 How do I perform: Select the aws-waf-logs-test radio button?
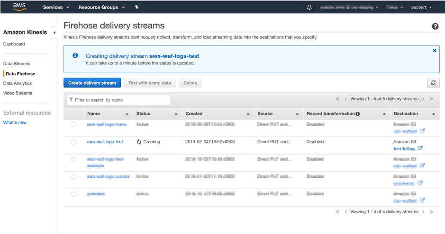pyautogui.click(x=73, y=142)
